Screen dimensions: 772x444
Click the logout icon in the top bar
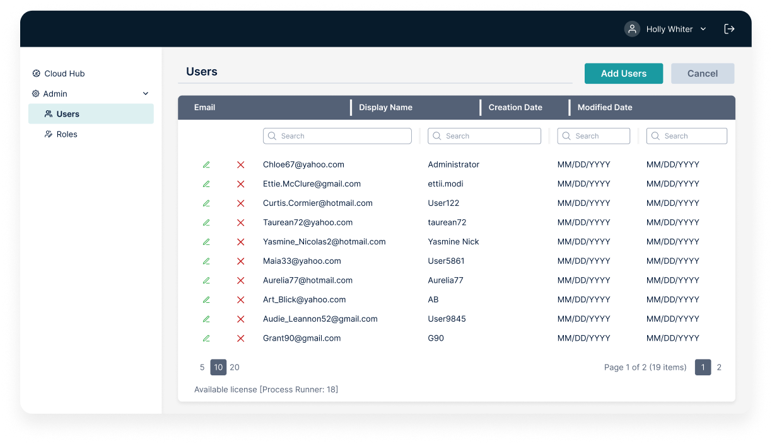tap(729, 28)
